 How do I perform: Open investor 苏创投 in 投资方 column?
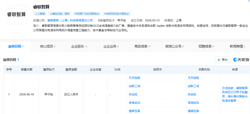click(133, 95)
